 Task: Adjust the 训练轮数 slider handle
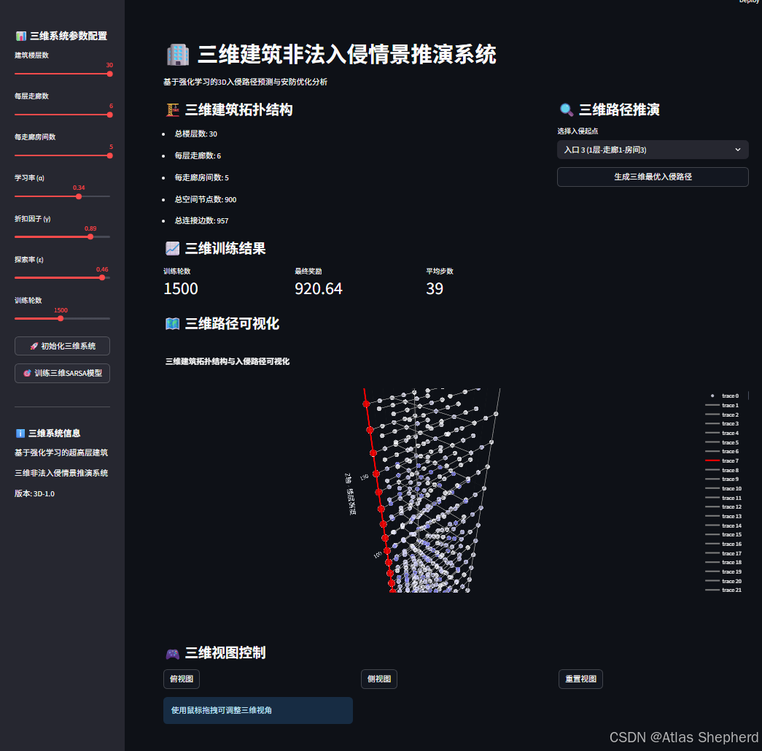(61, 319)
